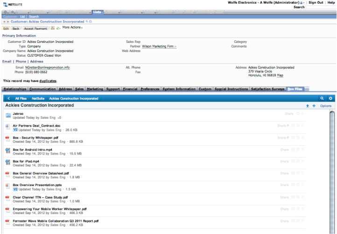
Task: Open the Marketing subtab
Action: (x=95, y=89)
